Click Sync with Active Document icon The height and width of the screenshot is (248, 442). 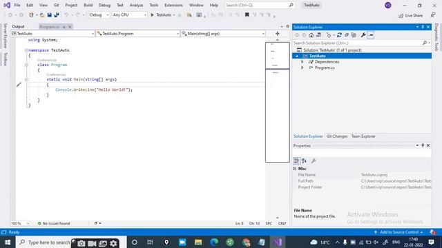point(339,35)
